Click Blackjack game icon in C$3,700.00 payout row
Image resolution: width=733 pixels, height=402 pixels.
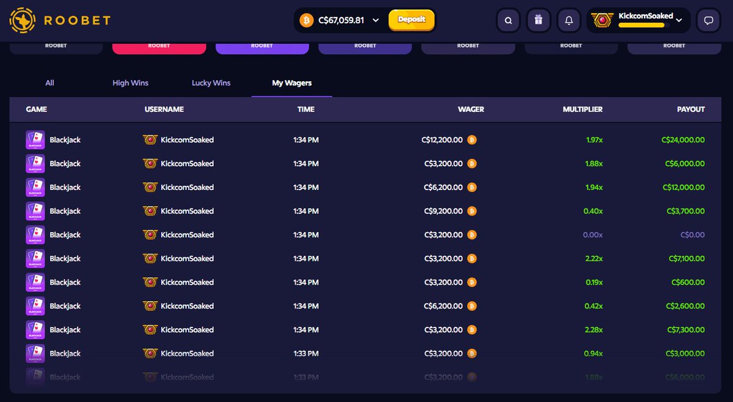(x=35, y=211)
